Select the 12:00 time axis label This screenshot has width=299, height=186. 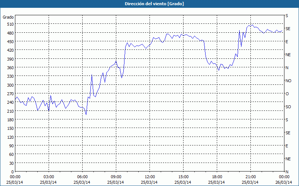coord(150,177)
